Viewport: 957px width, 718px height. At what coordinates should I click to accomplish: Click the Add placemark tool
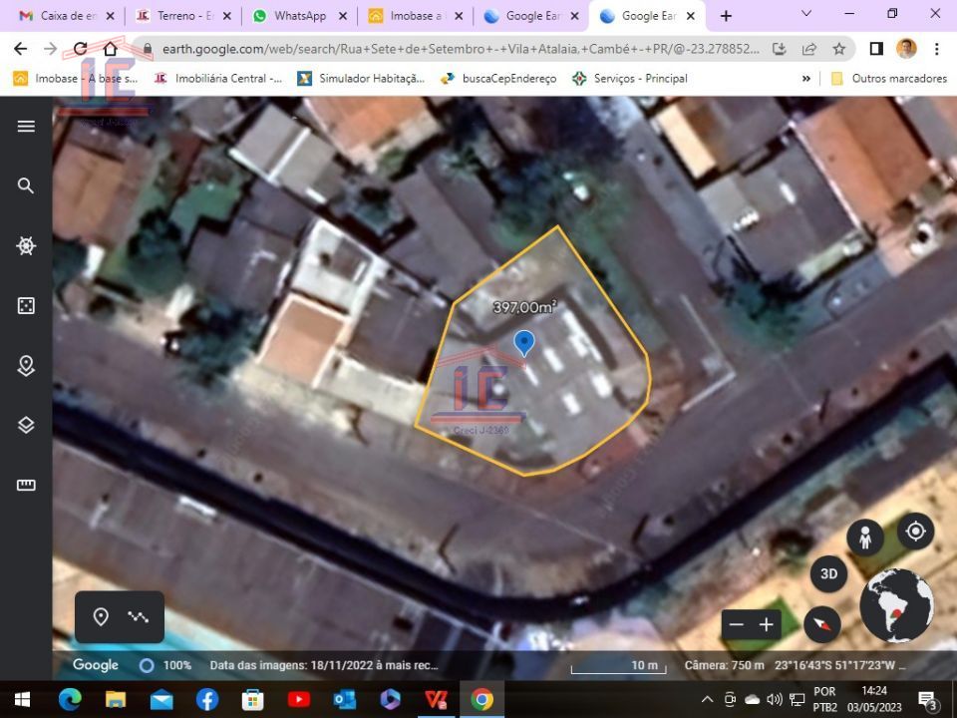coord(101,617)
